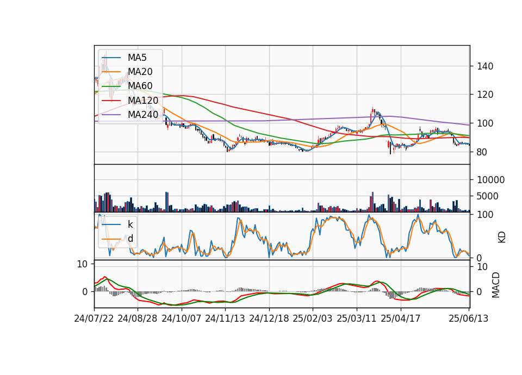Click the 80 price axis label
Viewport: 522px width, 375px height.
[482, 152]
